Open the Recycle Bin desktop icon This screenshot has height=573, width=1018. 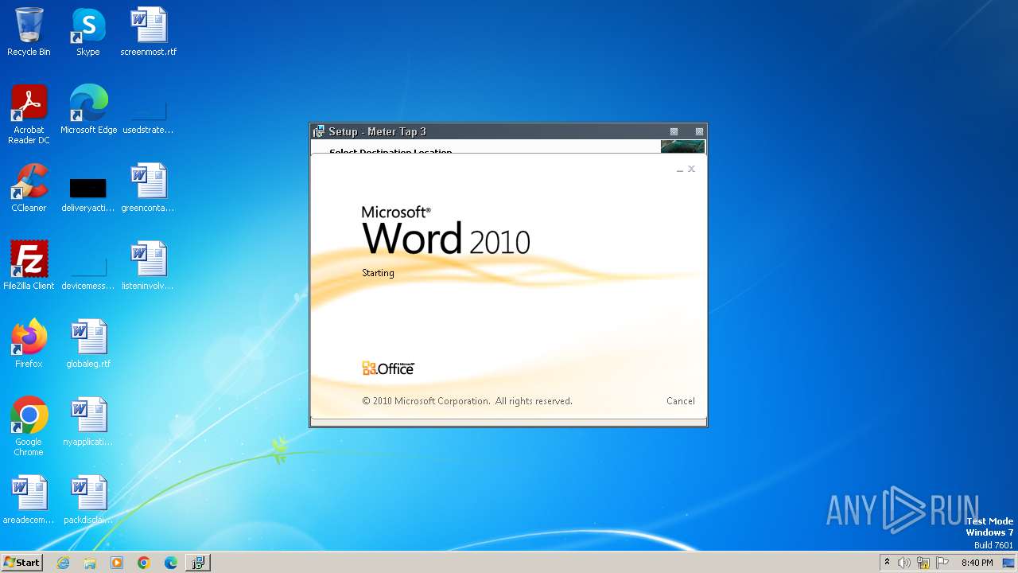29,32
